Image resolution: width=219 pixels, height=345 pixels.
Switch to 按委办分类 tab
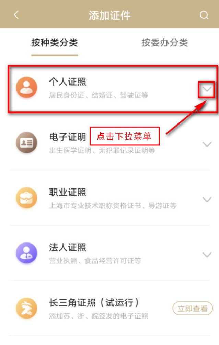164,43
